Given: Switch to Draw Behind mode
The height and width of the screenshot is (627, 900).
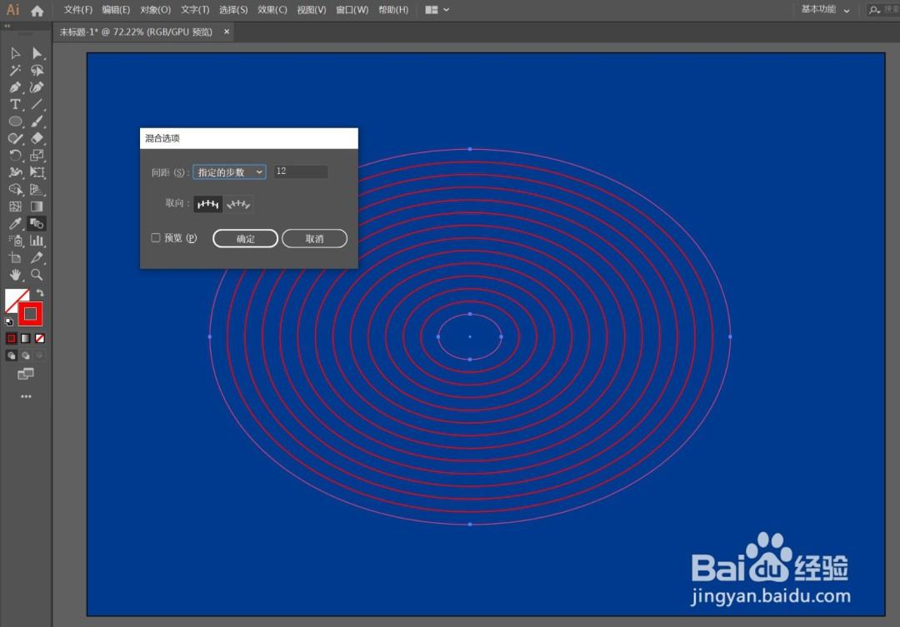Looking at the screenshot, I should pyautogui.click(x=25, y=356).
